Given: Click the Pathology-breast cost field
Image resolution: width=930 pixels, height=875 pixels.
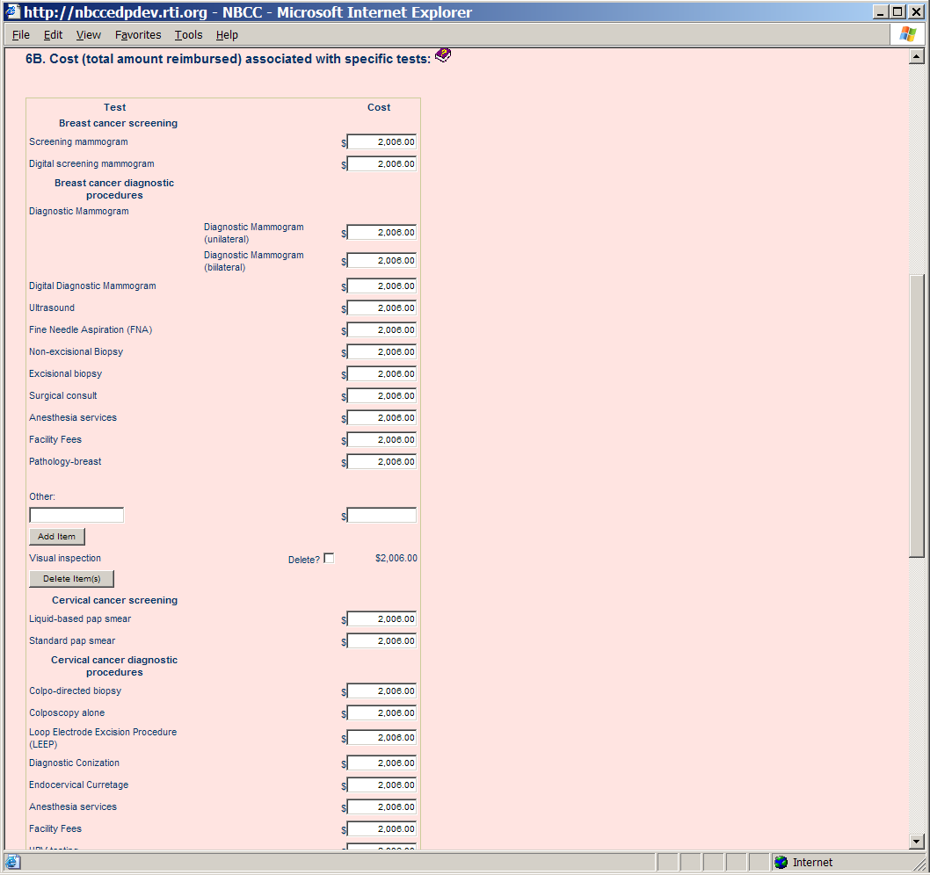Looking at the screenshot, I should point(381,462).
